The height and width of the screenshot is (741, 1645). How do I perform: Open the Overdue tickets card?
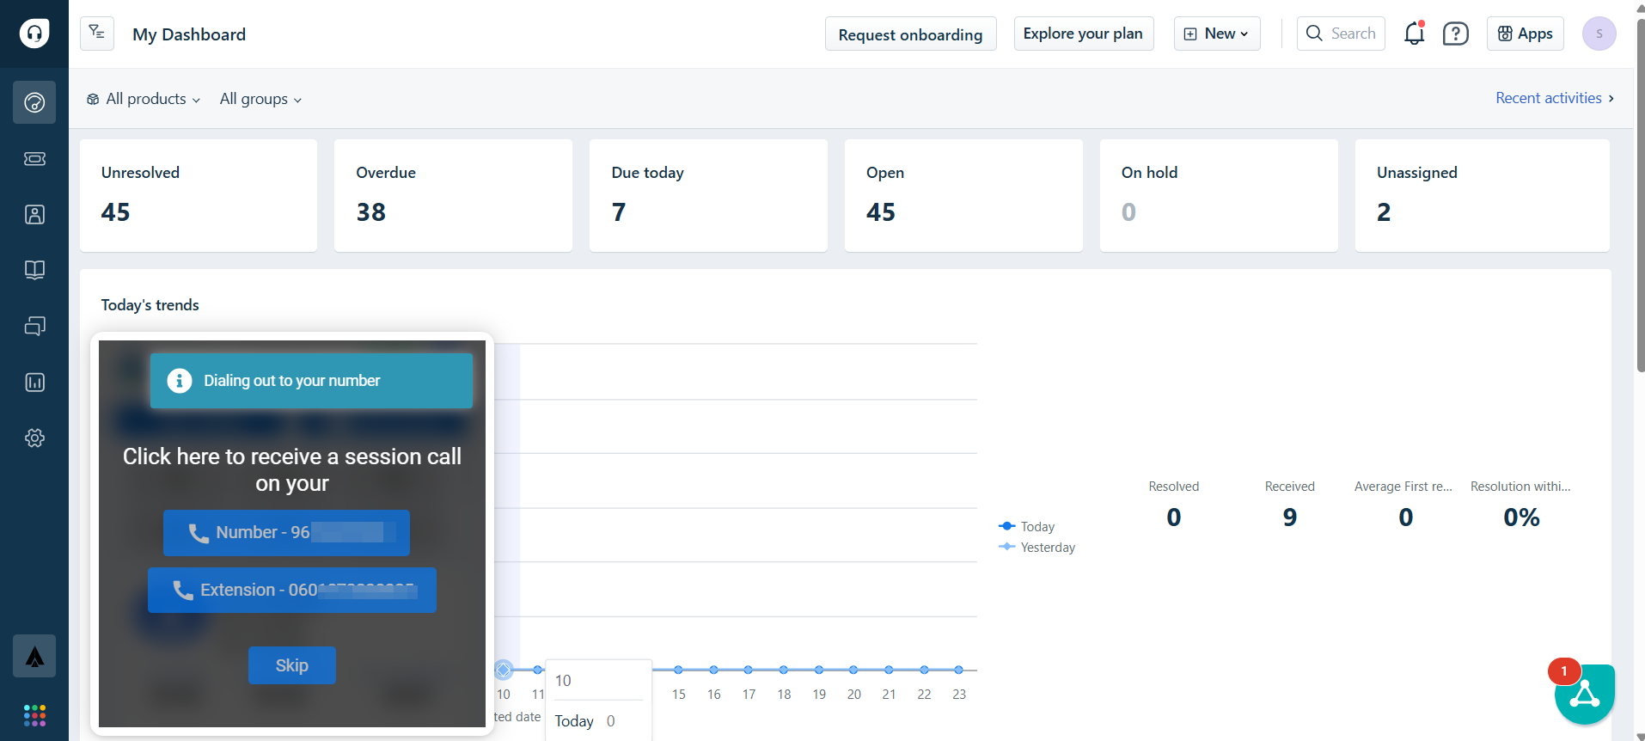453,195
